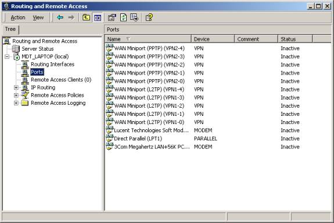Select WAN Miniport (L2TP) (VPN1-3) row name
Screen dimensions: 334x223
pyautogui.click(x=149, y=98)
